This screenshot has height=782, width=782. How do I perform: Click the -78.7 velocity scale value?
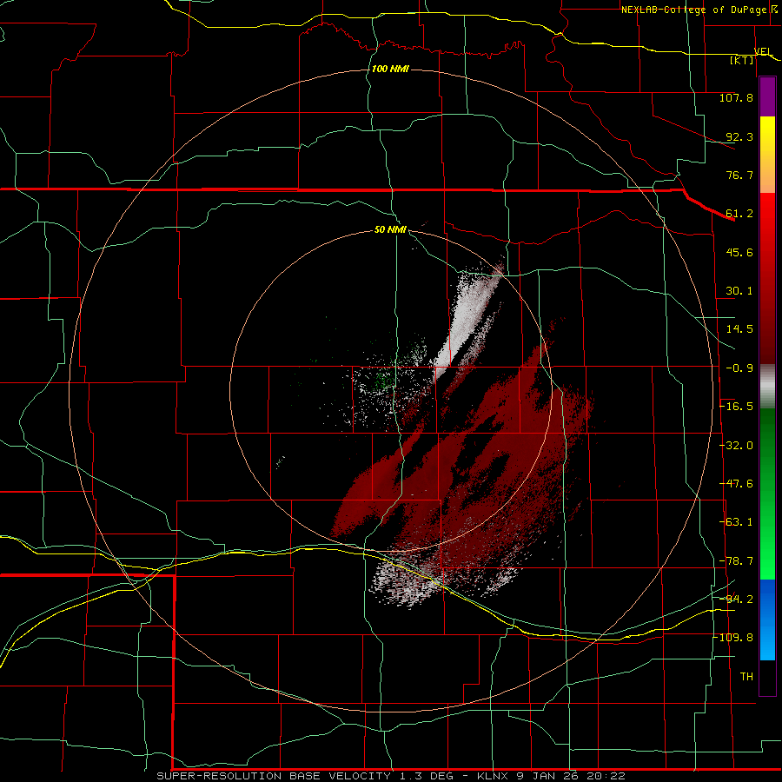click(x=736, y=561)
